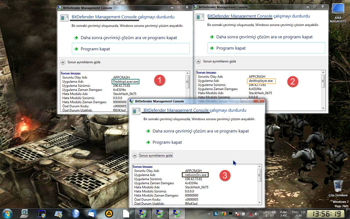This screenshot has width=350, height=219.
Task: Click title bar icon of window 1
Action: click(60, 8)
